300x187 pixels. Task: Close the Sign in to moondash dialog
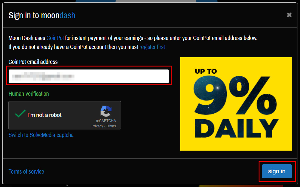coord(289,15)
